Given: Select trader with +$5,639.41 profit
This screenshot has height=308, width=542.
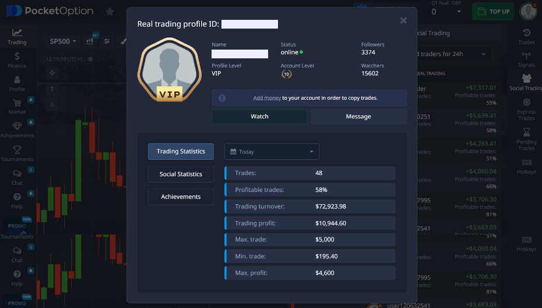Looking at the screenshot, I should pyautogui.click(x=458, y=123).
